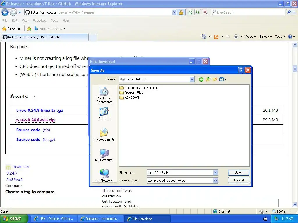Click the Up One Level folder icon
The image size is (298, 223).
coord(208,79)
